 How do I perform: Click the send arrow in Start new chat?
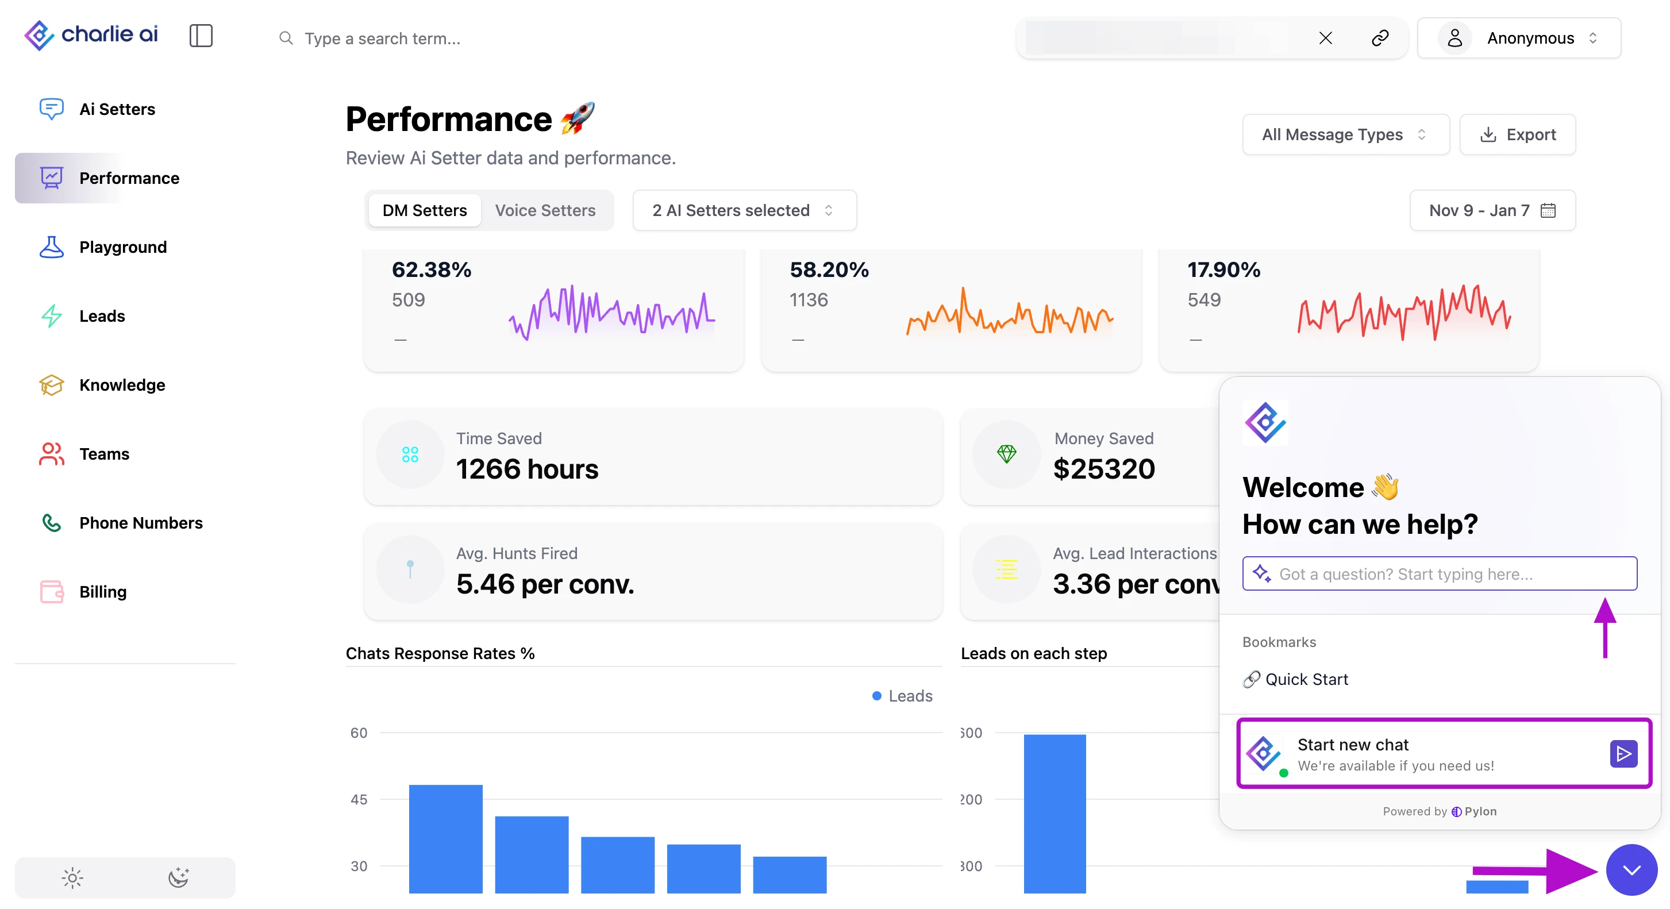point(1623,753)
